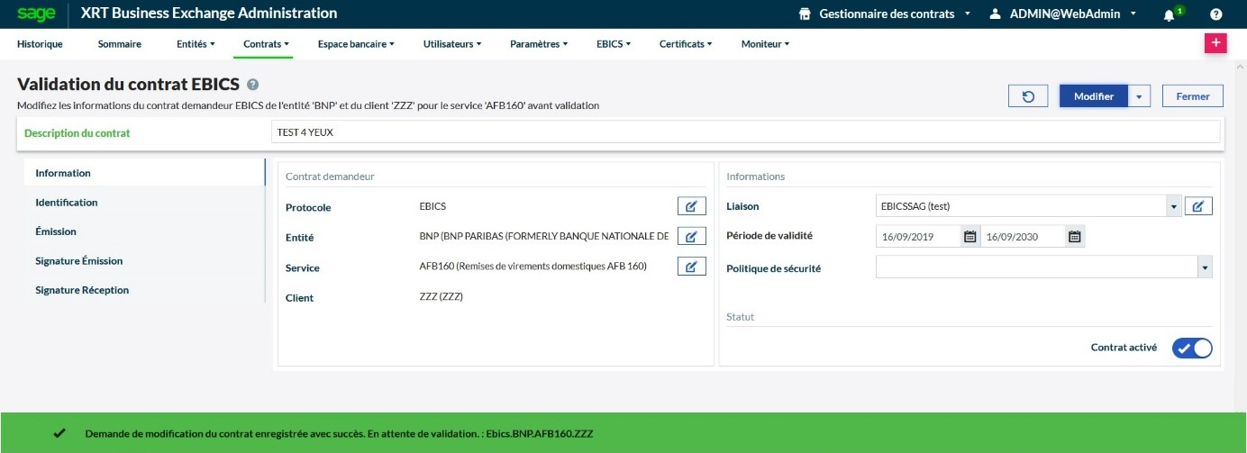Click the edit icon next to Entité
1247x453 pixels.
tap(691, 236)
